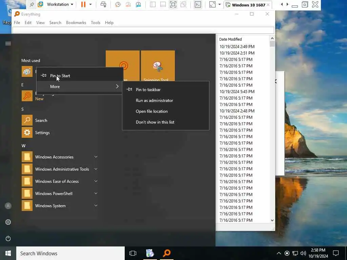Open the dropdown arrow beside stretch display icon
Image resolution: width=347 pixels, height=260 pixels.
[x=220, y=4]
